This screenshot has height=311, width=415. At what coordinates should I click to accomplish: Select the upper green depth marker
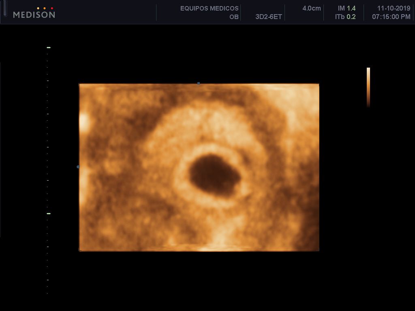click(49, 48)
